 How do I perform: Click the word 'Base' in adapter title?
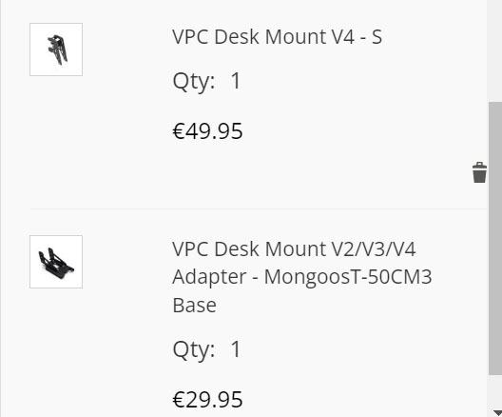click(194, 306)
